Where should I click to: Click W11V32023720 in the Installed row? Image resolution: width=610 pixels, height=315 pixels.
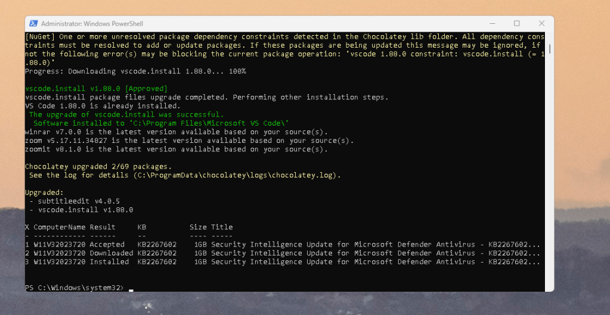click(x=60, y=262)
